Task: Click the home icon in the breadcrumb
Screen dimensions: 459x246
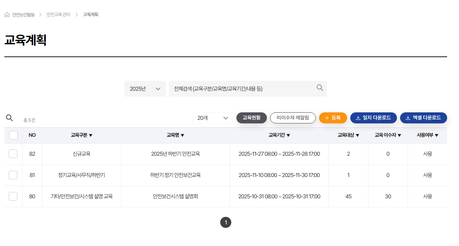Action: 7,15
